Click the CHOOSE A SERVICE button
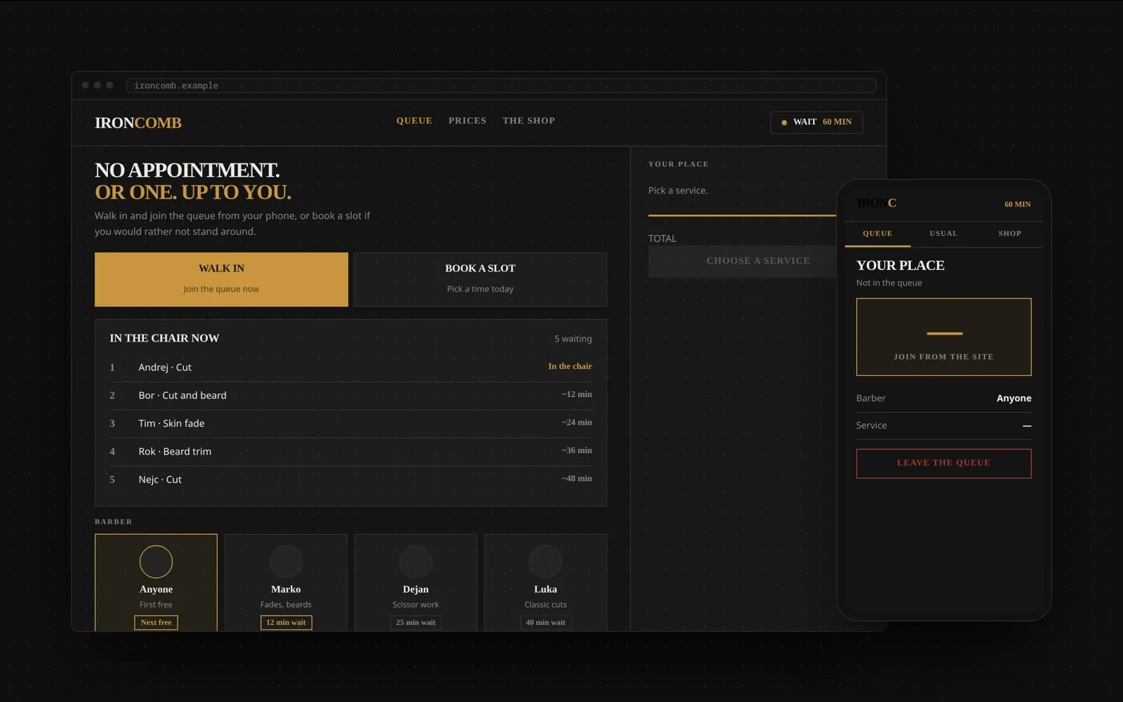 click(x=743, y=261)
